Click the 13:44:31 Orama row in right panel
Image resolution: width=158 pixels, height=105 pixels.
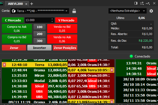point(137,63)
